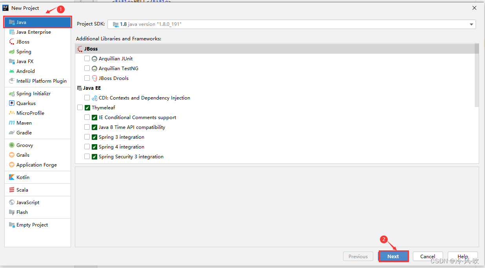Screen dimensions: 485x268
Task: Check the Thymeleaf framework checkbox
Action: (80, 108)
